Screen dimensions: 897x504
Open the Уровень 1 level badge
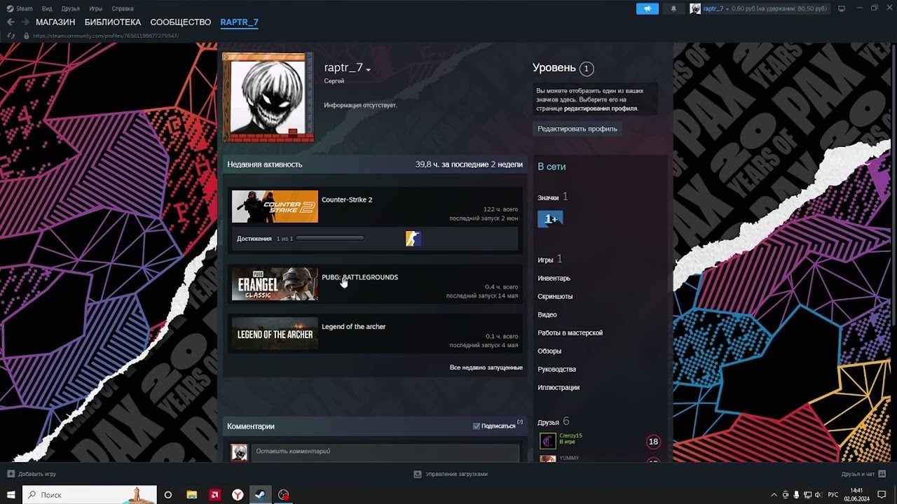click(587, 68)
